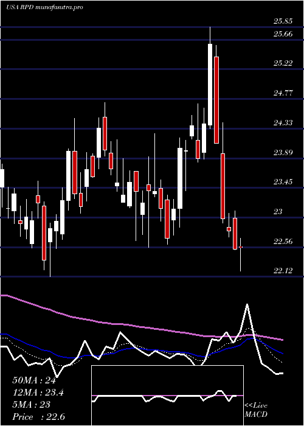304x426 pixels.
Task: Select the 22.56 price level label
Action: coord(283,241)
